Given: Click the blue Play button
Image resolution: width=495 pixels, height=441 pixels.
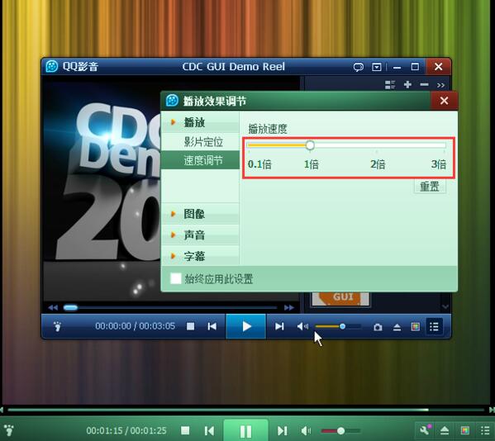Looking at the screenshot, I should [246, 326].
